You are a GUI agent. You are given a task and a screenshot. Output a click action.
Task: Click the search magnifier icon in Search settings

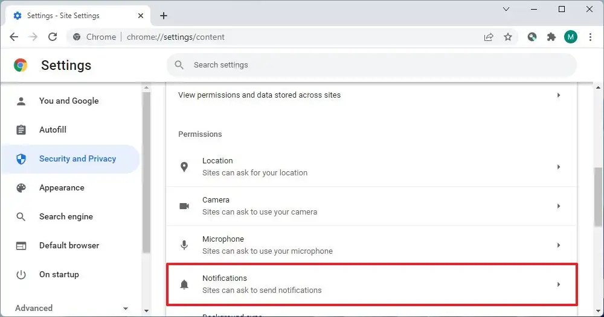(179, 65)
